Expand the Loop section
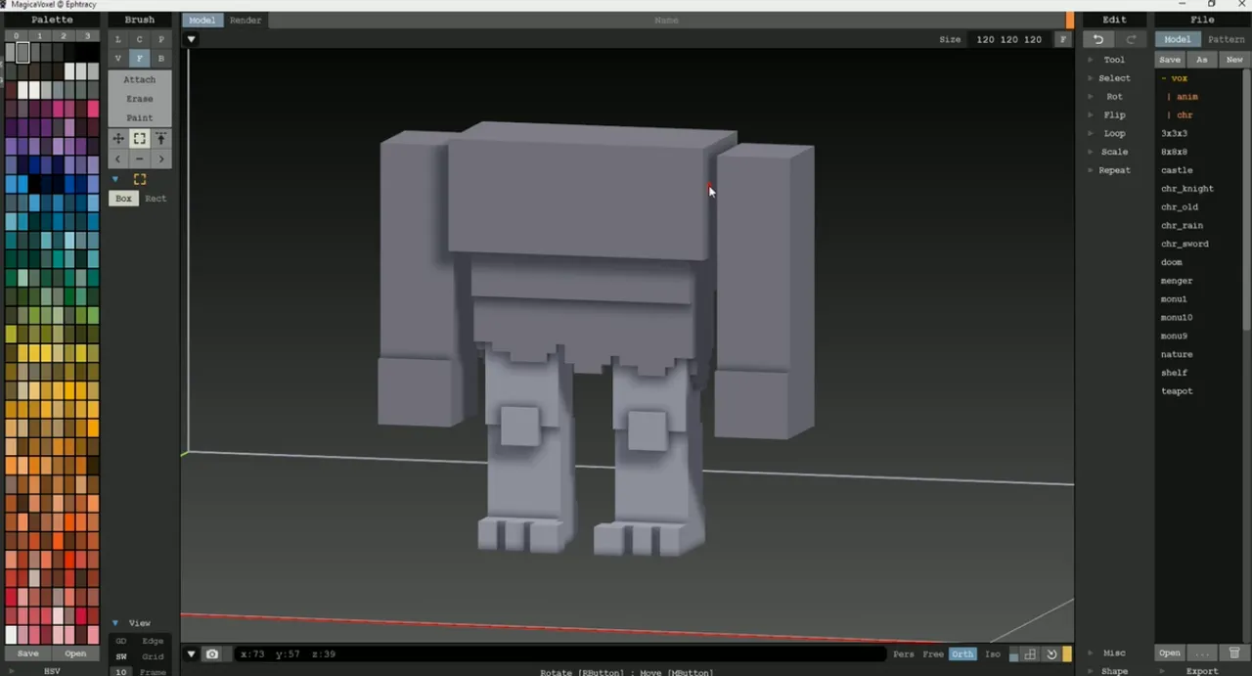 1114,133
